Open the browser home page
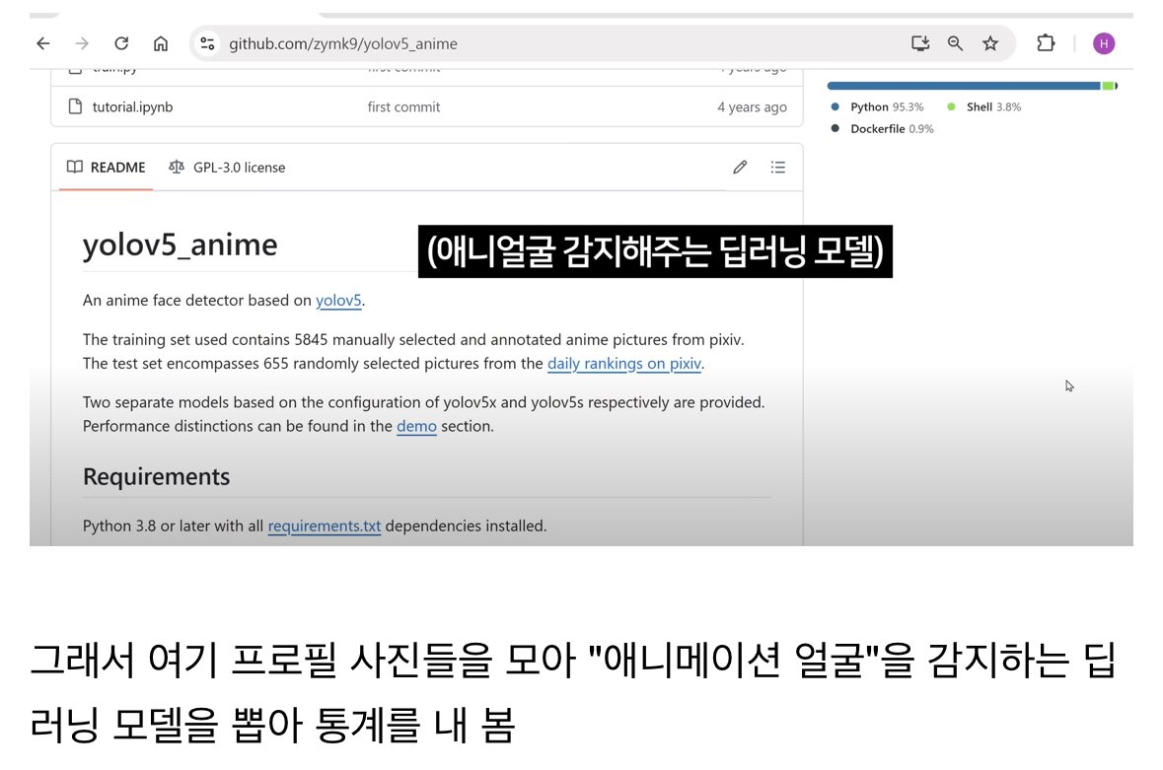The image size is (1163, 770). click(161, 43)
